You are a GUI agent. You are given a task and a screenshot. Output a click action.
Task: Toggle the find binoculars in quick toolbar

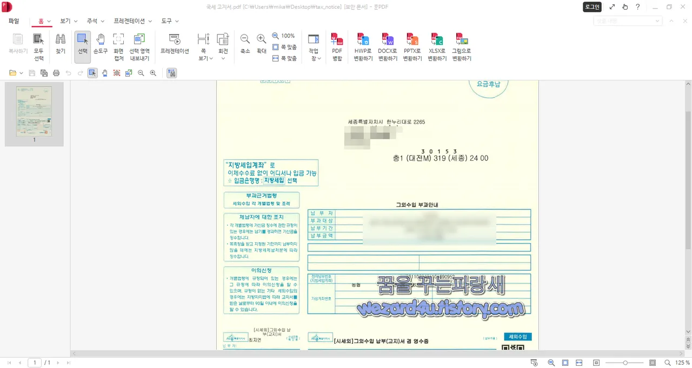tap(172, 73)
